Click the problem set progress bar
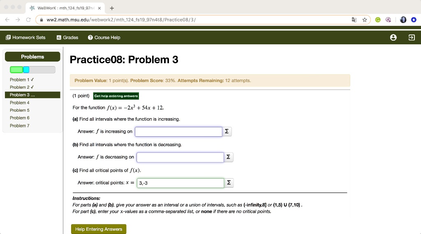Image resolution: width=421 pixels, height=234 pixels. pyautogui.click(x=32, y=70)
